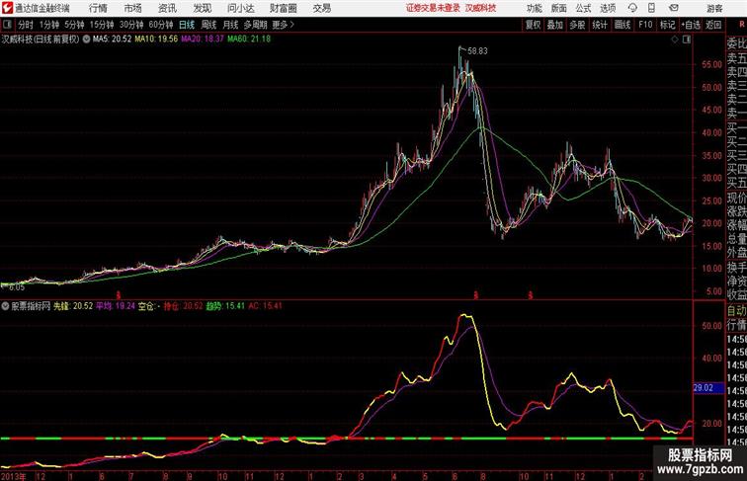This screenshot has height=481, width=747.
Task: Open the 选项 menu
Action: [x=608, y=8]
